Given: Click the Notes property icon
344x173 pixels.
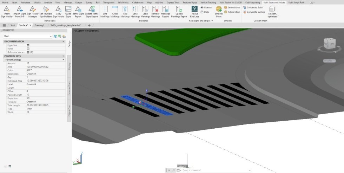Looking at the screenshot, I should click(x=28, y=49).
